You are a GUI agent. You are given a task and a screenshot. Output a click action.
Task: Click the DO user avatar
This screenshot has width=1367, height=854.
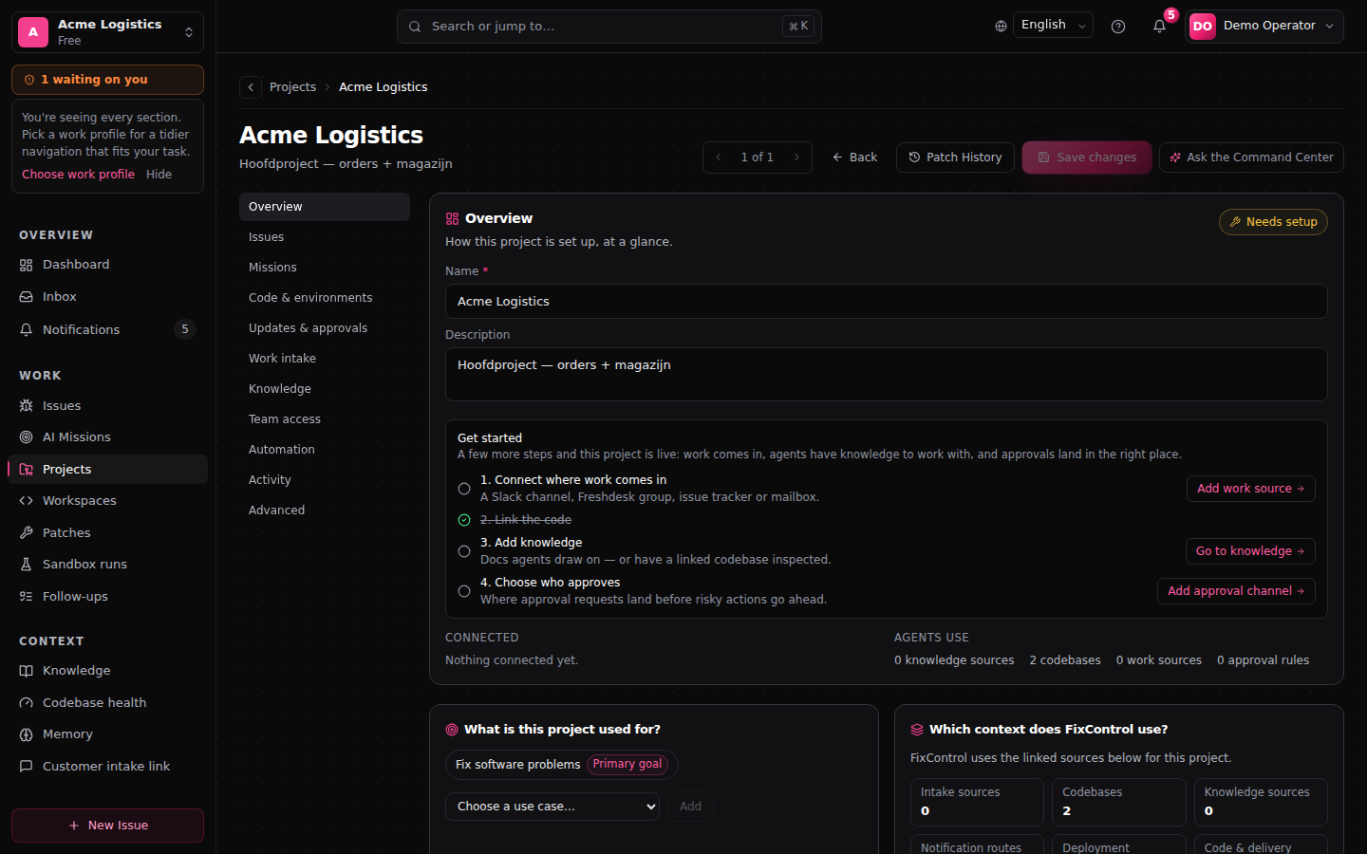click(x=1203, y=27)
